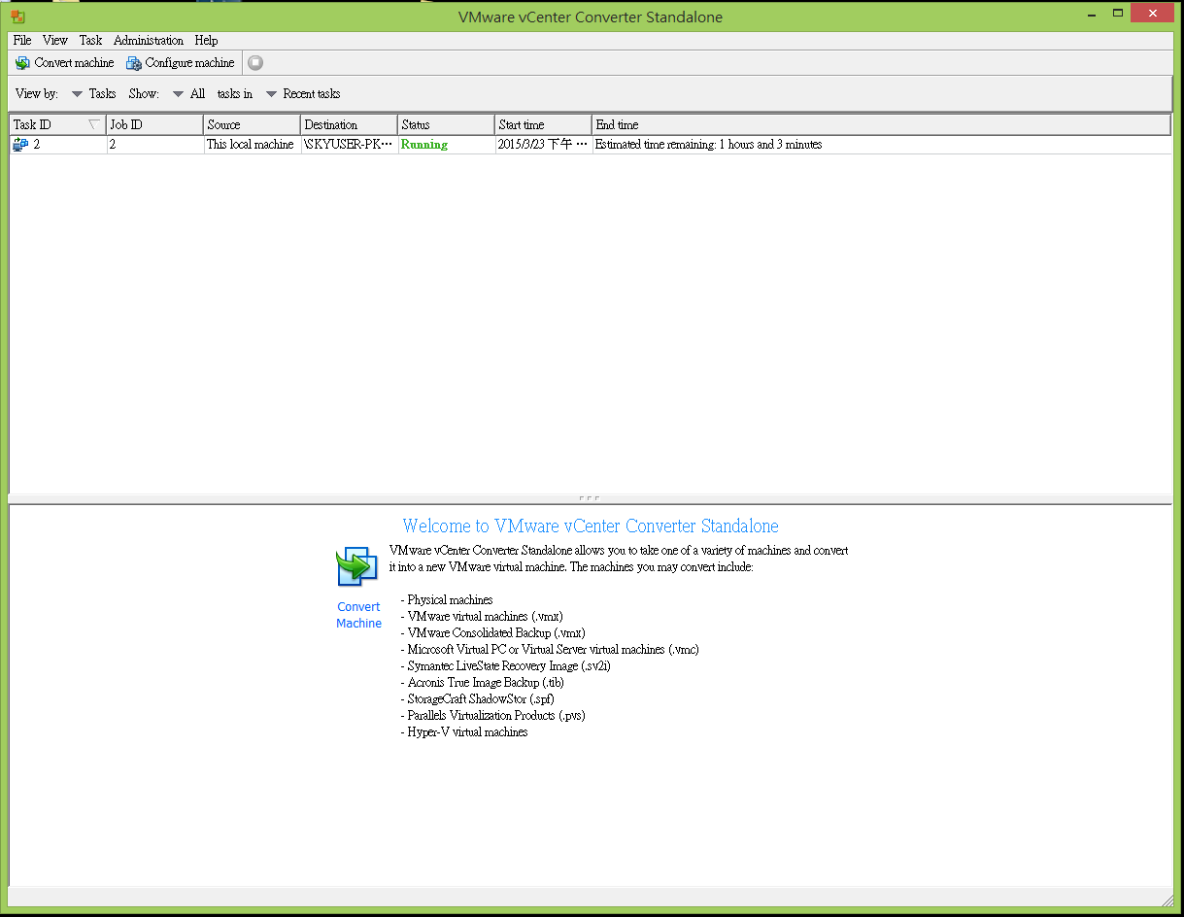Viewport: 1184px width, 917px height.
Task: Sort by the Start time column header
Action: click(544, 125)
